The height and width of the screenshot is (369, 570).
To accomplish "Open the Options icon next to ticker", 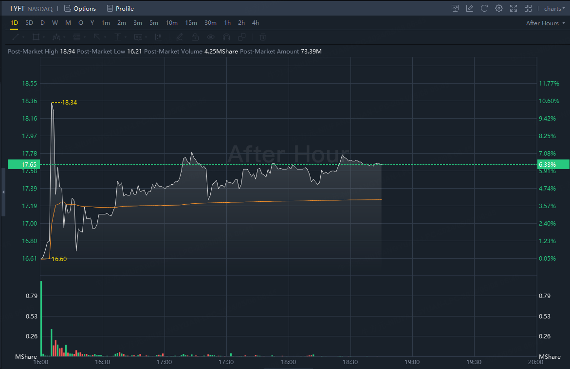I will point(67,8).
